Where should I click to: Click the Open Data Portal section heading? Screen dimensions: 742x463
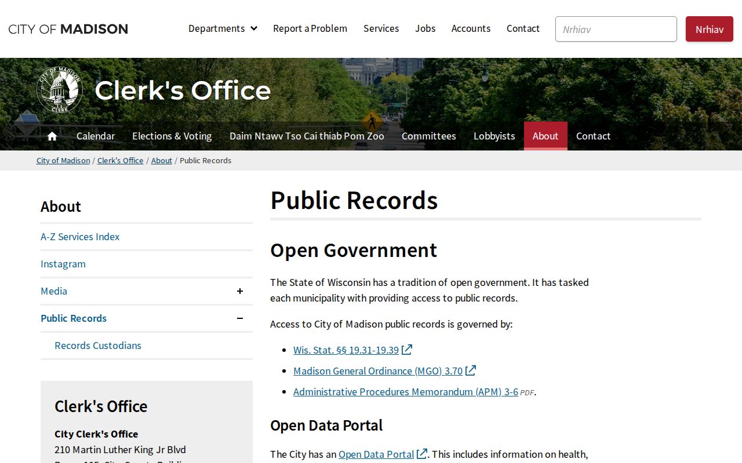326,425
